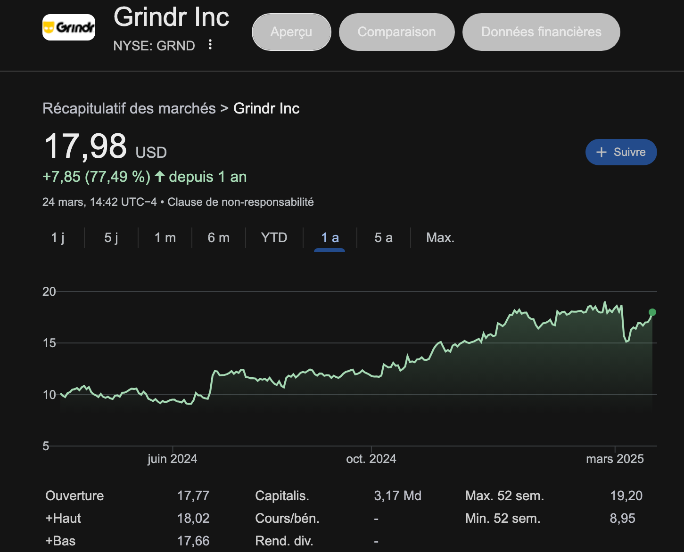Select the YTD time range

click(x=274, y=238)
